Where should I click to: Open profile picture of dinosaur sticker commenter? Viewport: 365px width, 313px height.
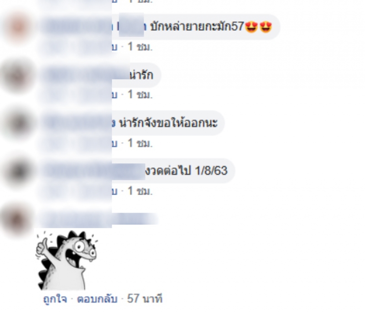coord(17,219)
